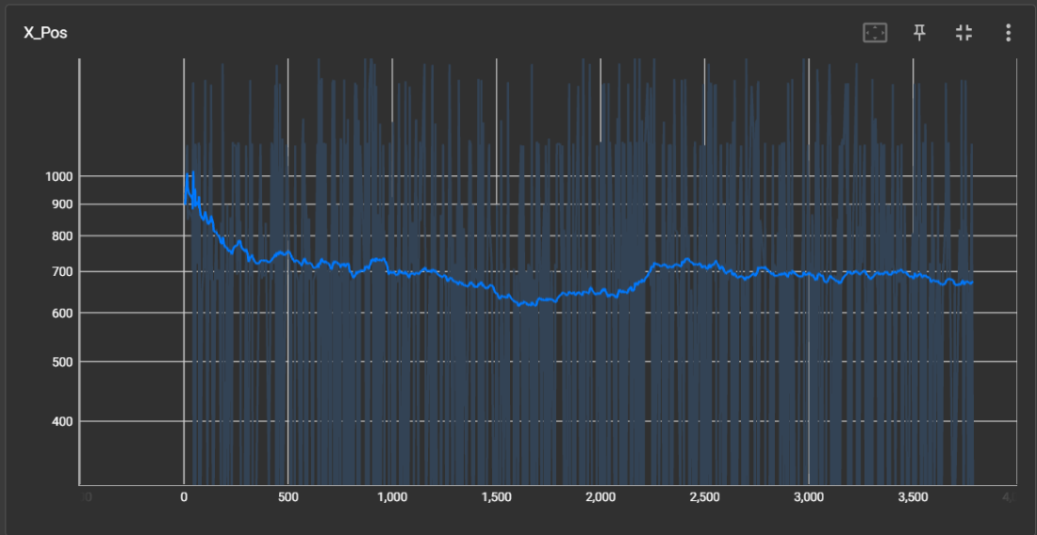Click the 700 y-axis tick label
The width and height of the screenshot is (1037, 535).
point(62,272)
